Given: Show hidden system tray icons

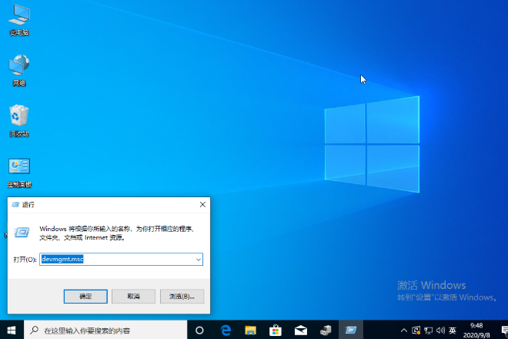Looking at the screenshot, I should pyautogui.click(x=403, y=331).
